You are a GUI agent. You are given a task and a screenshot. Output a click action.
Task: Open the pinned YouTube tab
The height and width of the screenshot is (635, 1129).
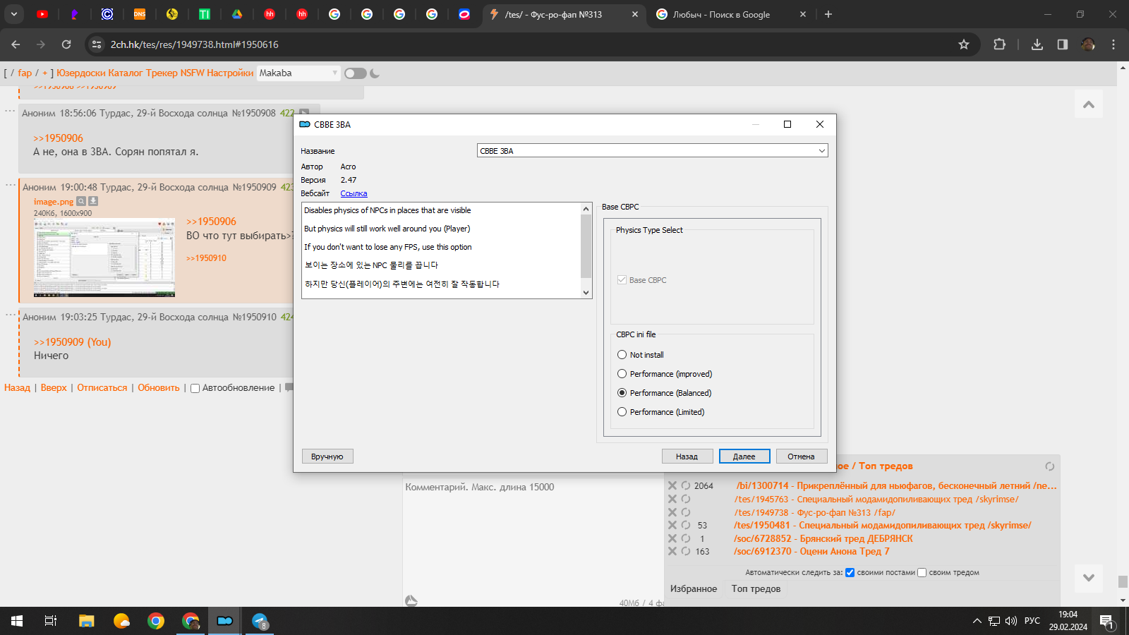coord(42,14)
